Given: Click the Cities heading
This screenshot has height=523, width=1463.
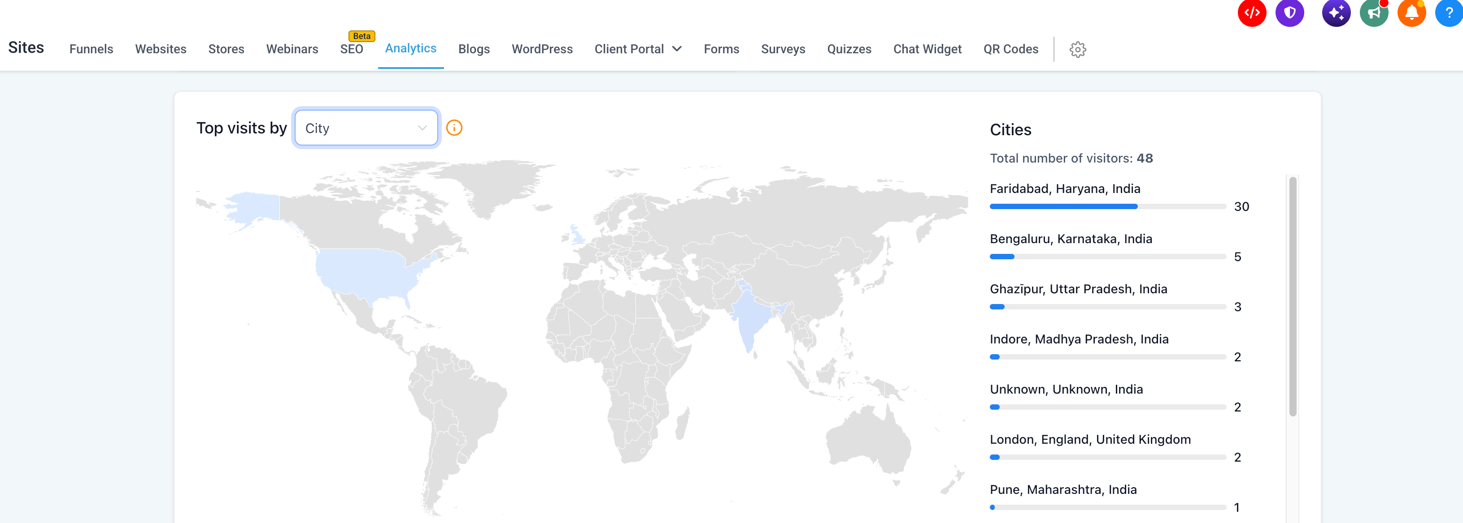Looking at the screenshot, I should point(1010,130).
